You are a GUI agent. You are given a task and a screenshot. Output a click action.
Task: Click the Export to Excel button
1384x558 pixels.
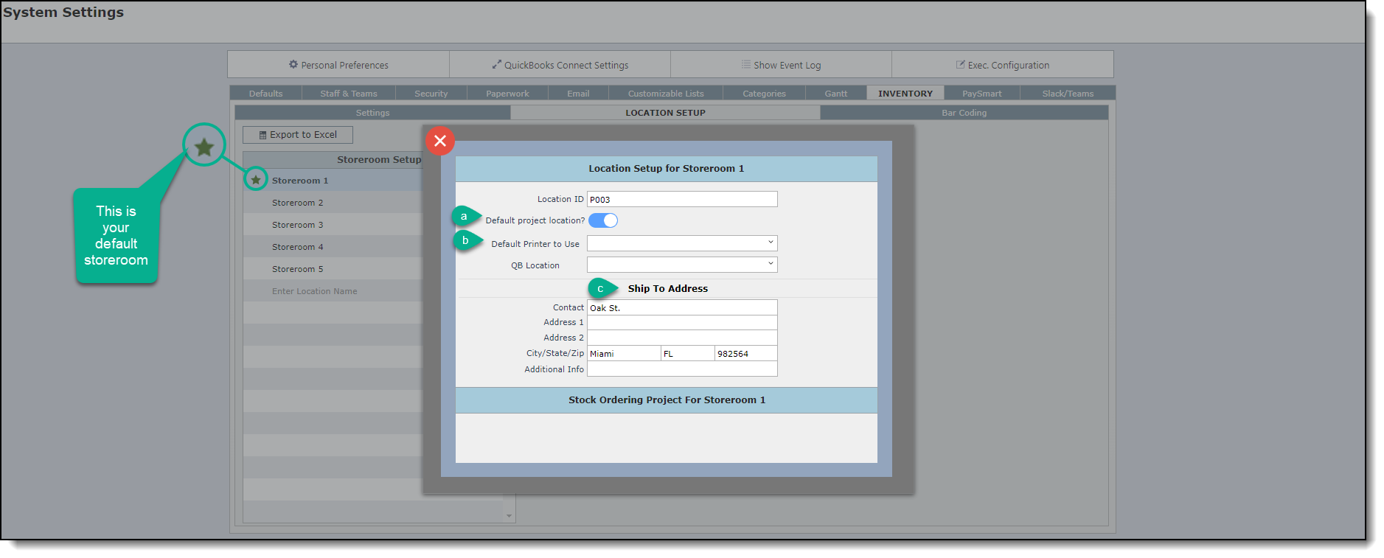(298, 135)
